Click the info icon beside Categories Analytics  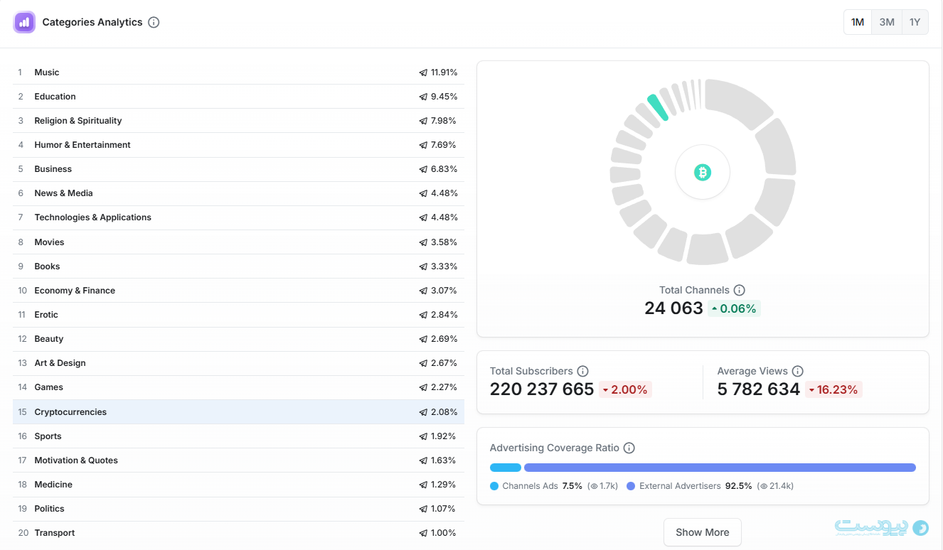point(154,22)
